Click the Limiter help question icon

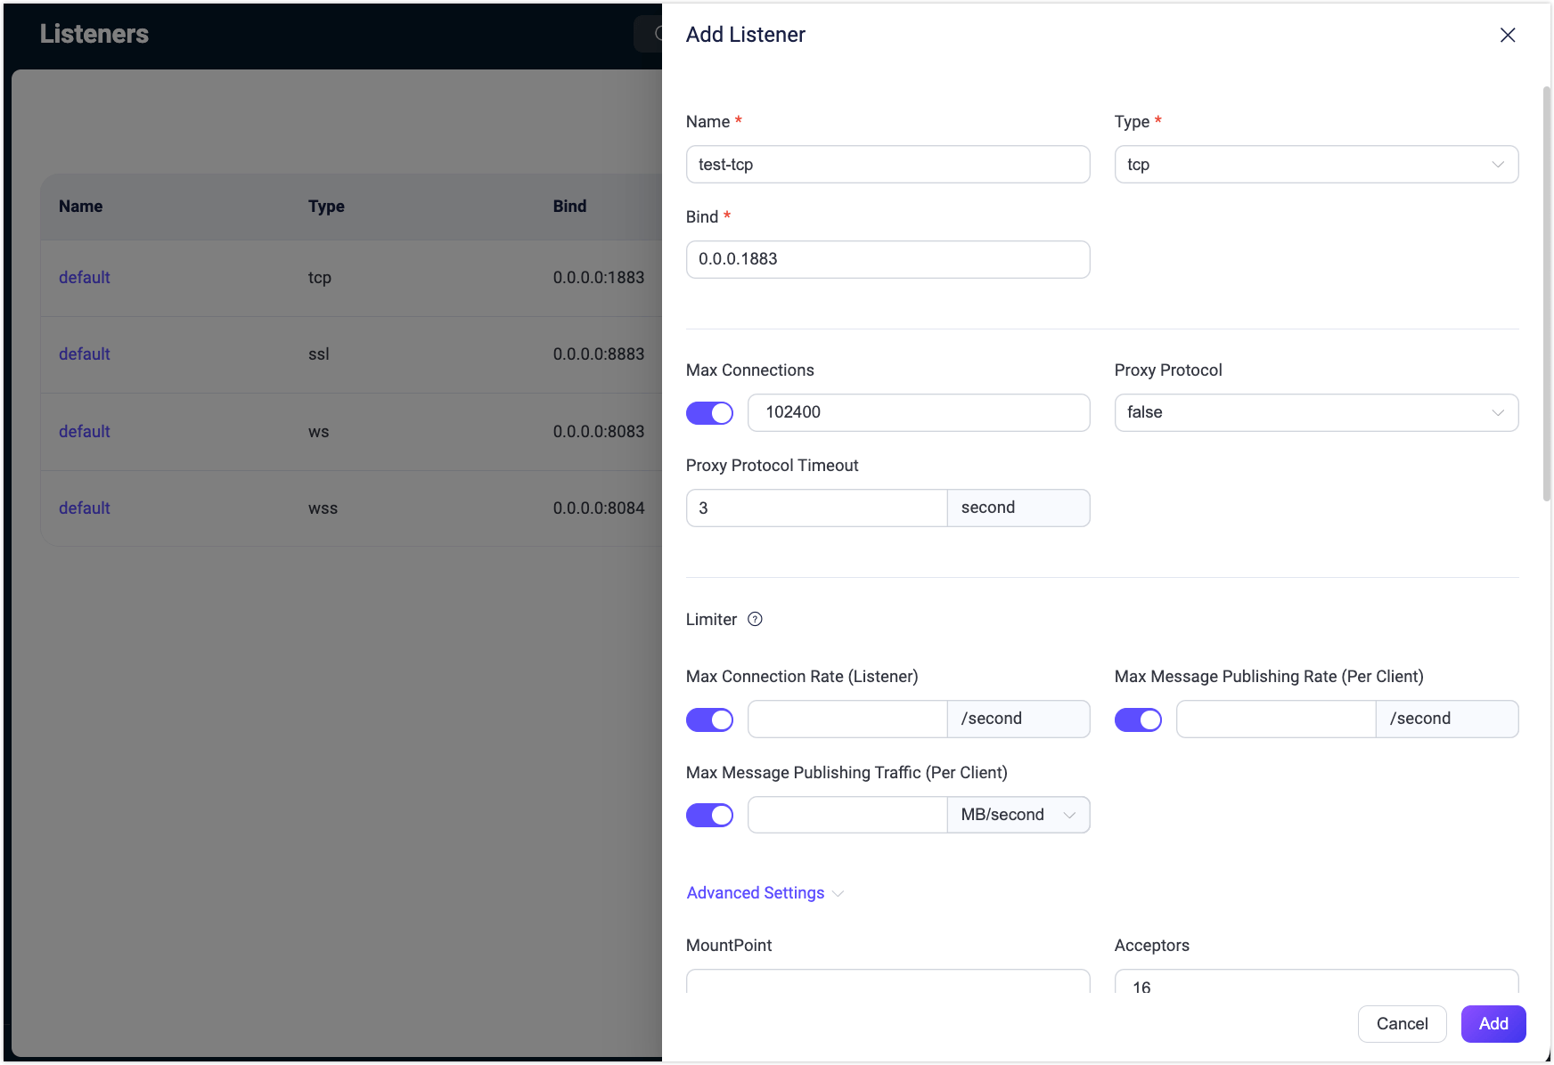[x=755, y=620]
